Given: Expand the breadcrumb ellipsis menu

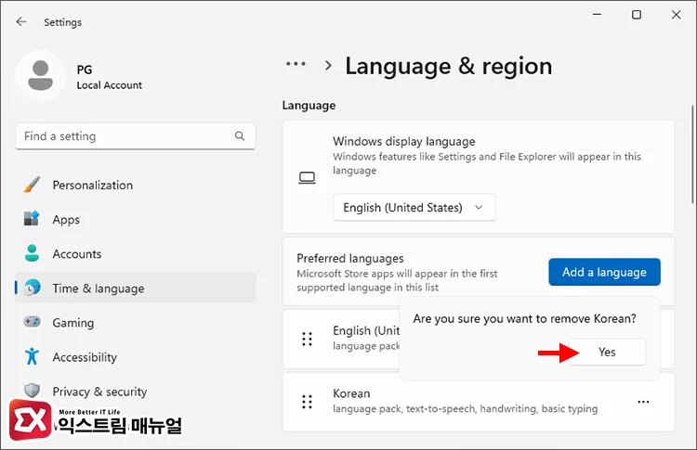Looking at the screenshot, I should click(x=296, y=65).
